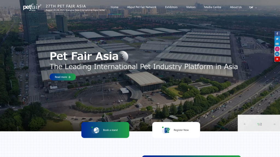280x157 pixels.
Task: Open the Facebook social icon
Action: tap(277, 34)
